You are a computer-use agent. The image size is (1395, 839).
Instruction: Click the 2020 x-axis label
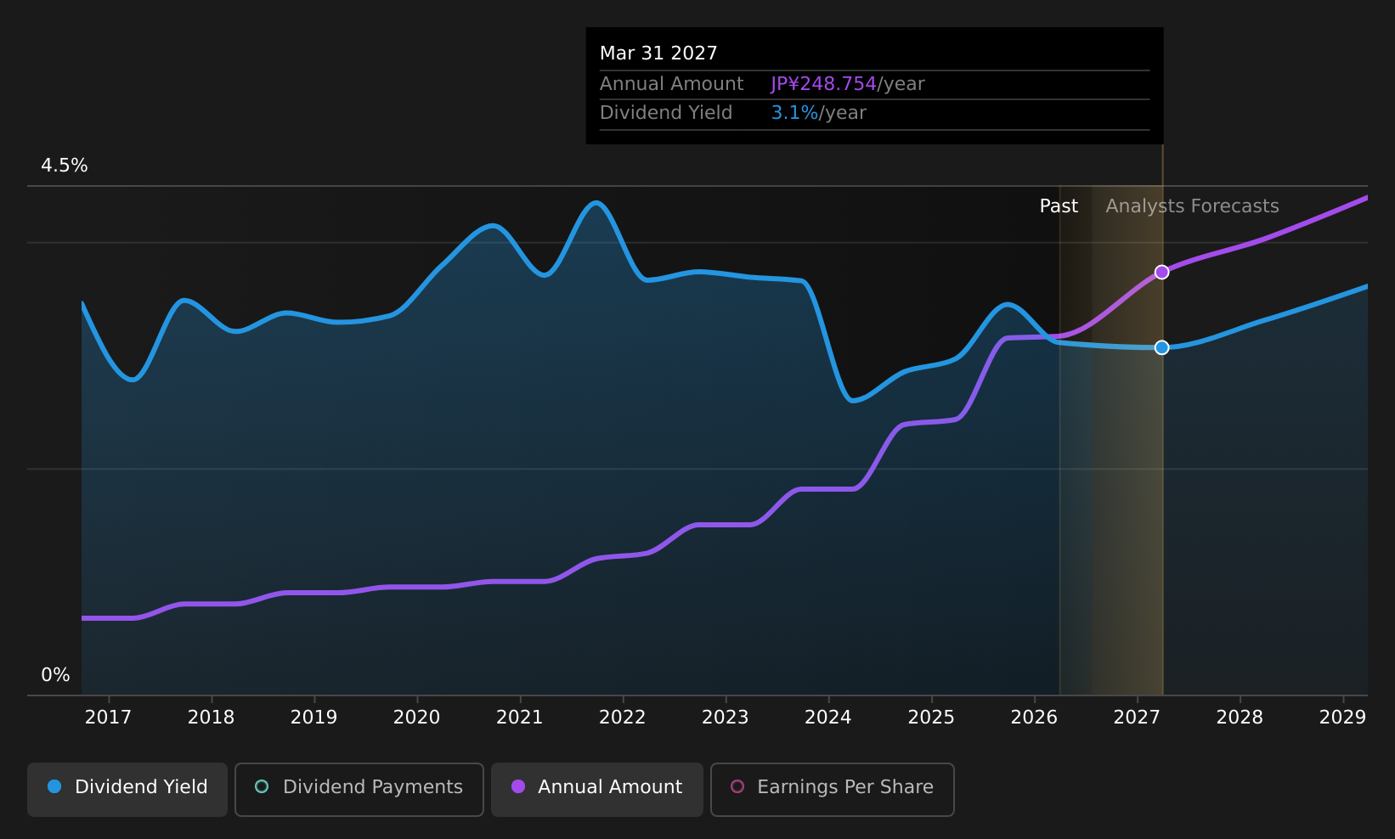416,718
